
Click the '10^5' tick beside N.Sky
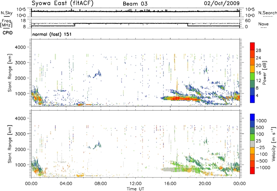coord(21,9)
